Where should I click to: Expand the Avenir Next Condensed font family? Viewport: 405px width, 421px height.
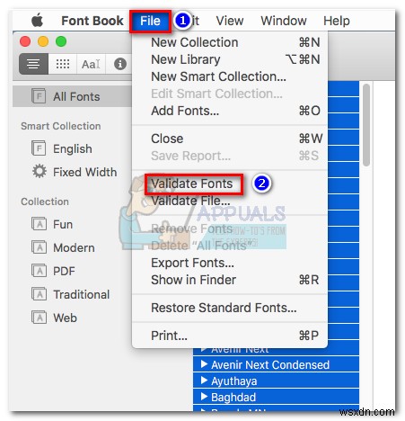coord(204,364)
